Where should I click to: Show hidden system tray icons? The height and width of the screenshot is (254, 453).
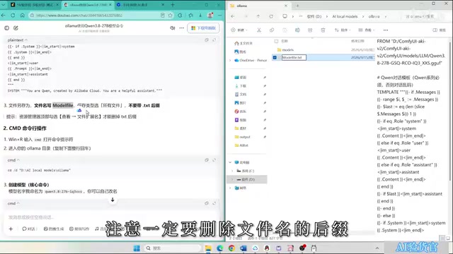(377, 248)
